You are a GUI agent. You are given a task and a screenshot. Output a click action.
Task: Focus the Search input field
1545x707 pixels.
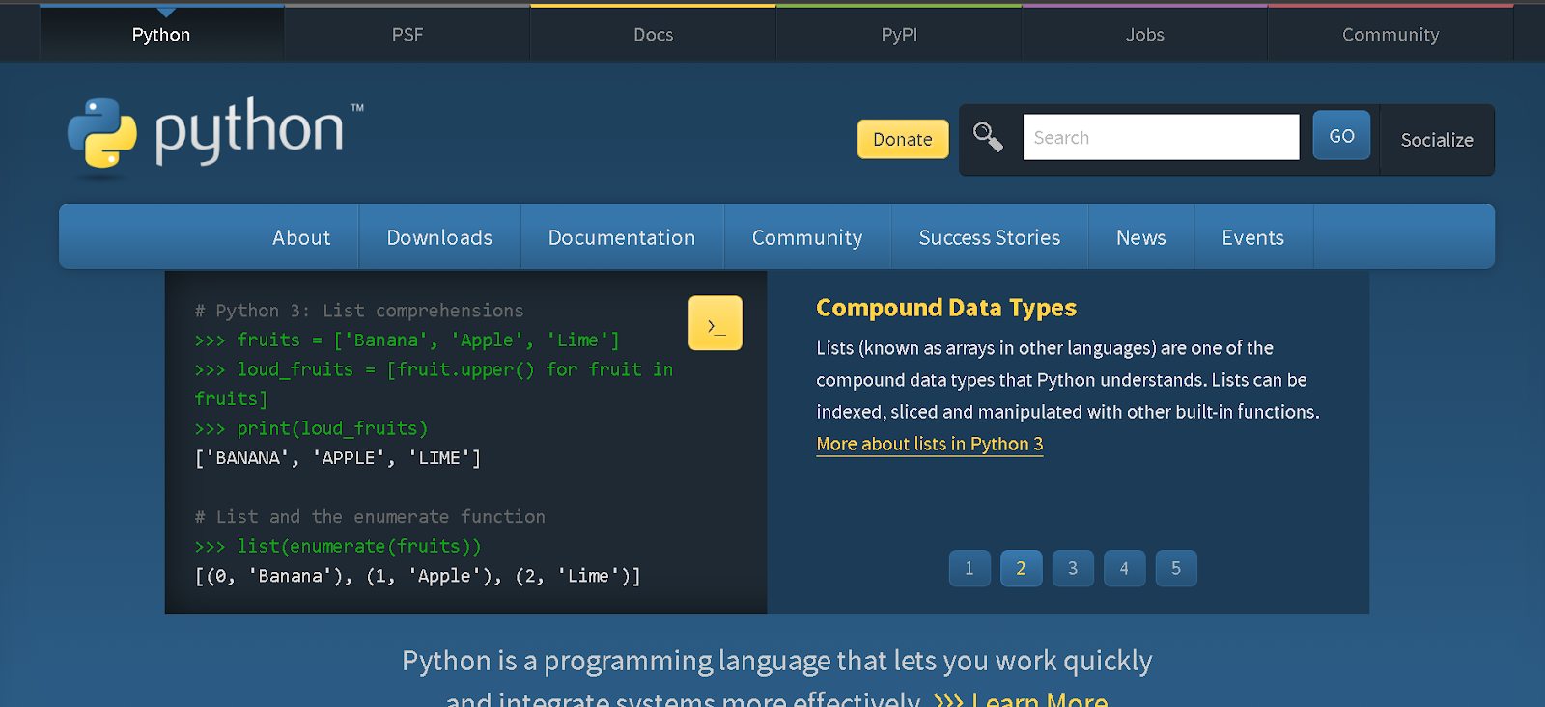tap(1161, 137)
